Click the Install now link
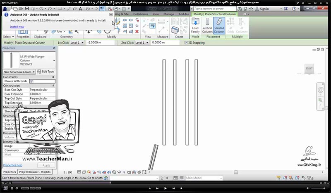Viewport: 331px width, 193px height. pos(17,27)
